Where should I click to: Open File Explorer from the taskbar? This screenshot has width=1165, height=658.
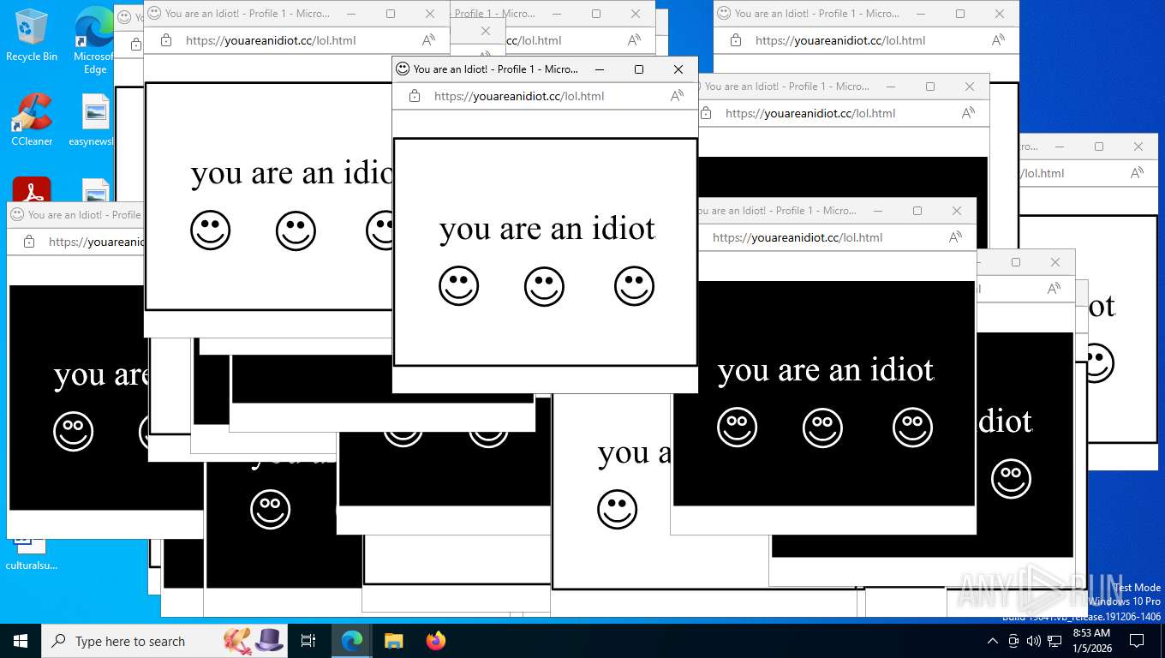tap(393, 641)
